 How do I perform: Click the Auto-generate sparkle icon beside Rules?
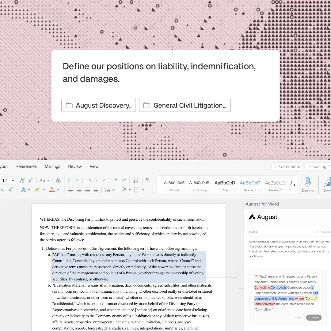317,232
